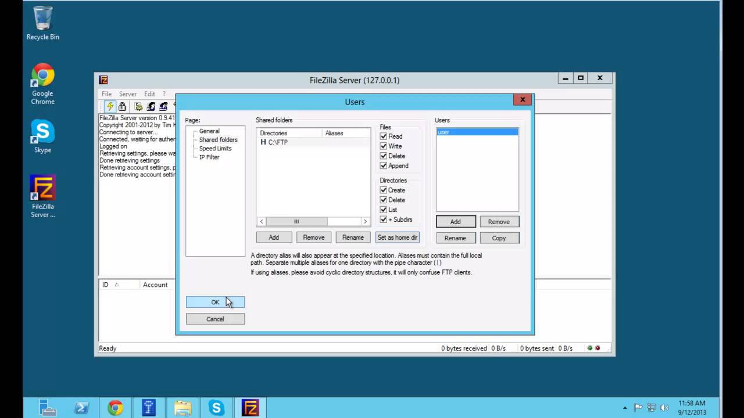Open the Edit menu
This screenshot has width=744, height=418.
(x=149, y=94)
